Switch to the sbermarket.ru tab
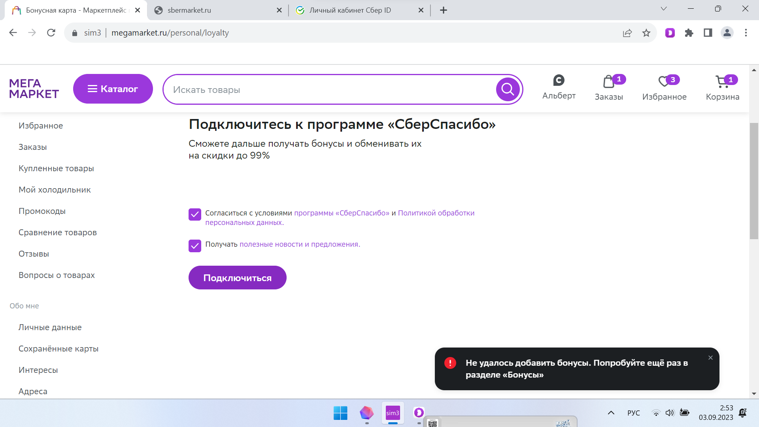Image resolution: width=759 pixels, height=427 pixels. (218, 10)
